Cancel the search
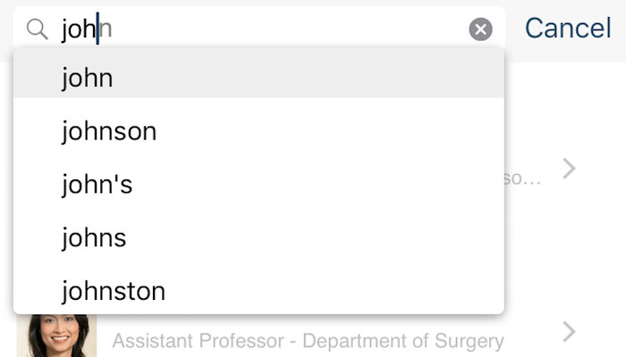626x357 pixels. point(568,29)
